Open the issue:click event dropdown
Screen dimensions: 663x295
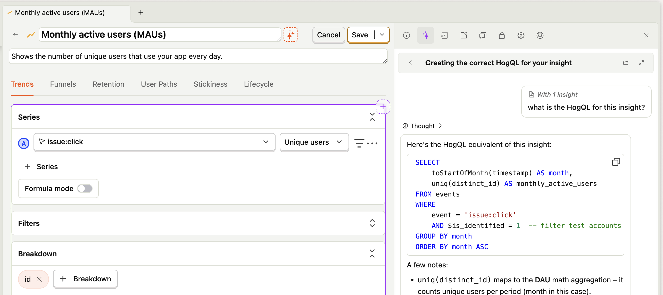click(154, 142)
